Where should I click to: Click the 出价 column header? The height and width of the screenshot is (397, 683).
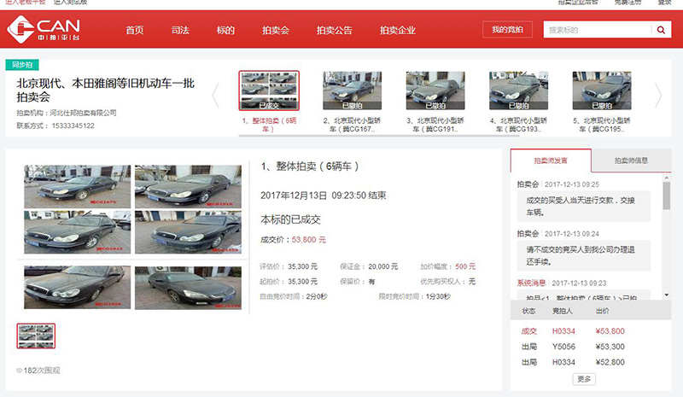pyautogui.click(x=603, y=311)
